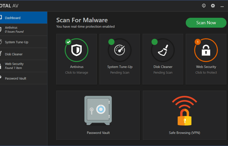Open Password Vault in the sidebar

(x=24, y=78)
